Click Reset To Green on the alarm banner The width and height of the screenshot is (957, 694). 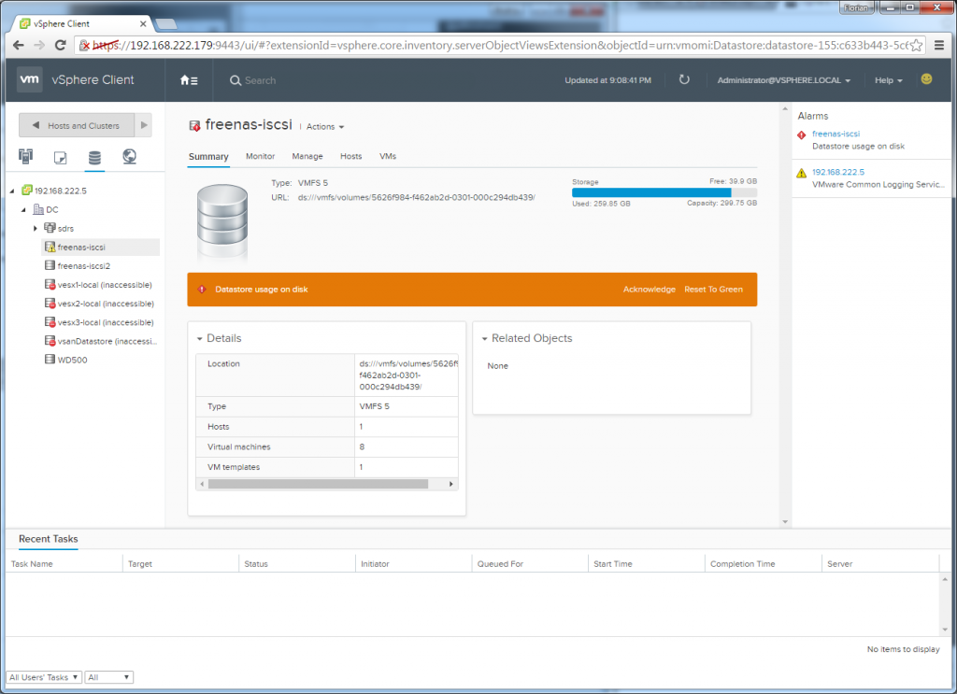point(714,290)
